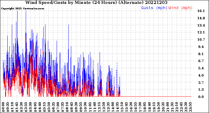
Task: Click the 15:10 time label
Action: (x=122, y=107)
